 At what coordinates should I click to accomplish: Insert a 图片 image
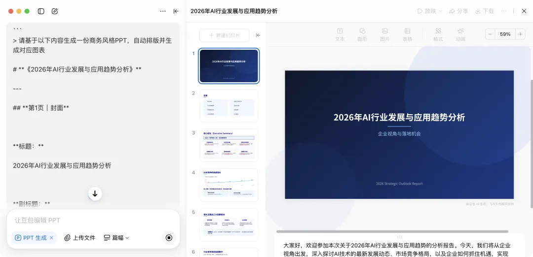point(385,34)
